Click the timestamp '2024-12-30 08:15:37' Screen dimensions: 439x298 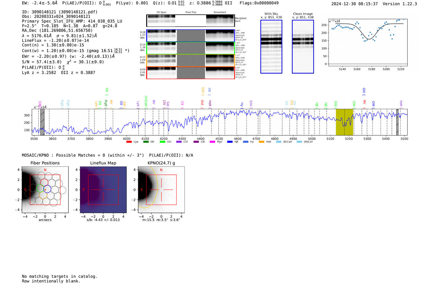(354, 4)
